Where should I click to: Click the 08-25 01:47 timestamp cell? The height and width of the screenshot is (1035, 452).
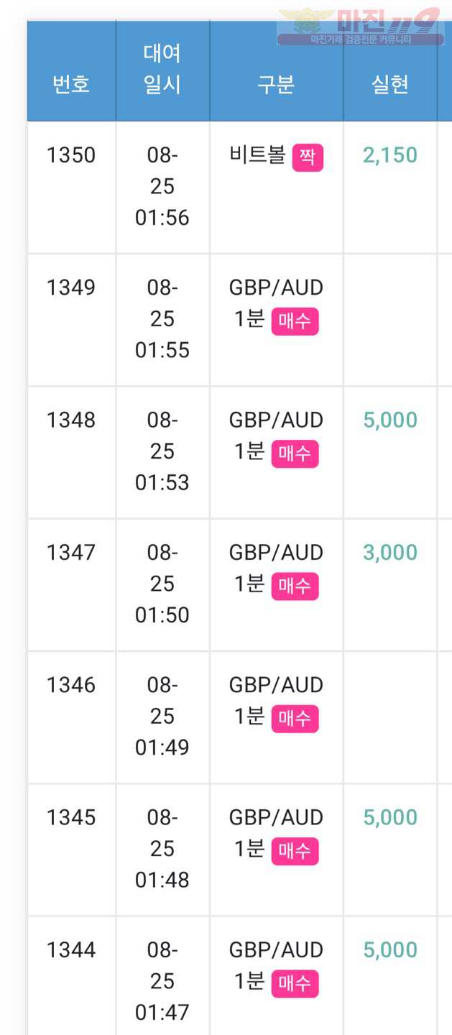pos(162,980)
